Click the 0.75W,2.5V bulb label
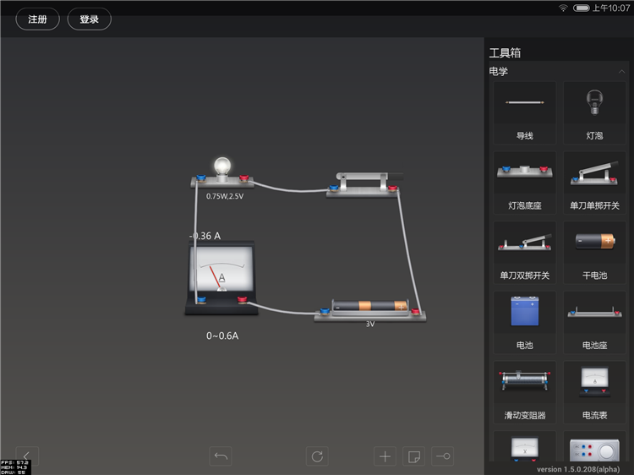The width and height of the screenshot is (634, 475). 225,196
